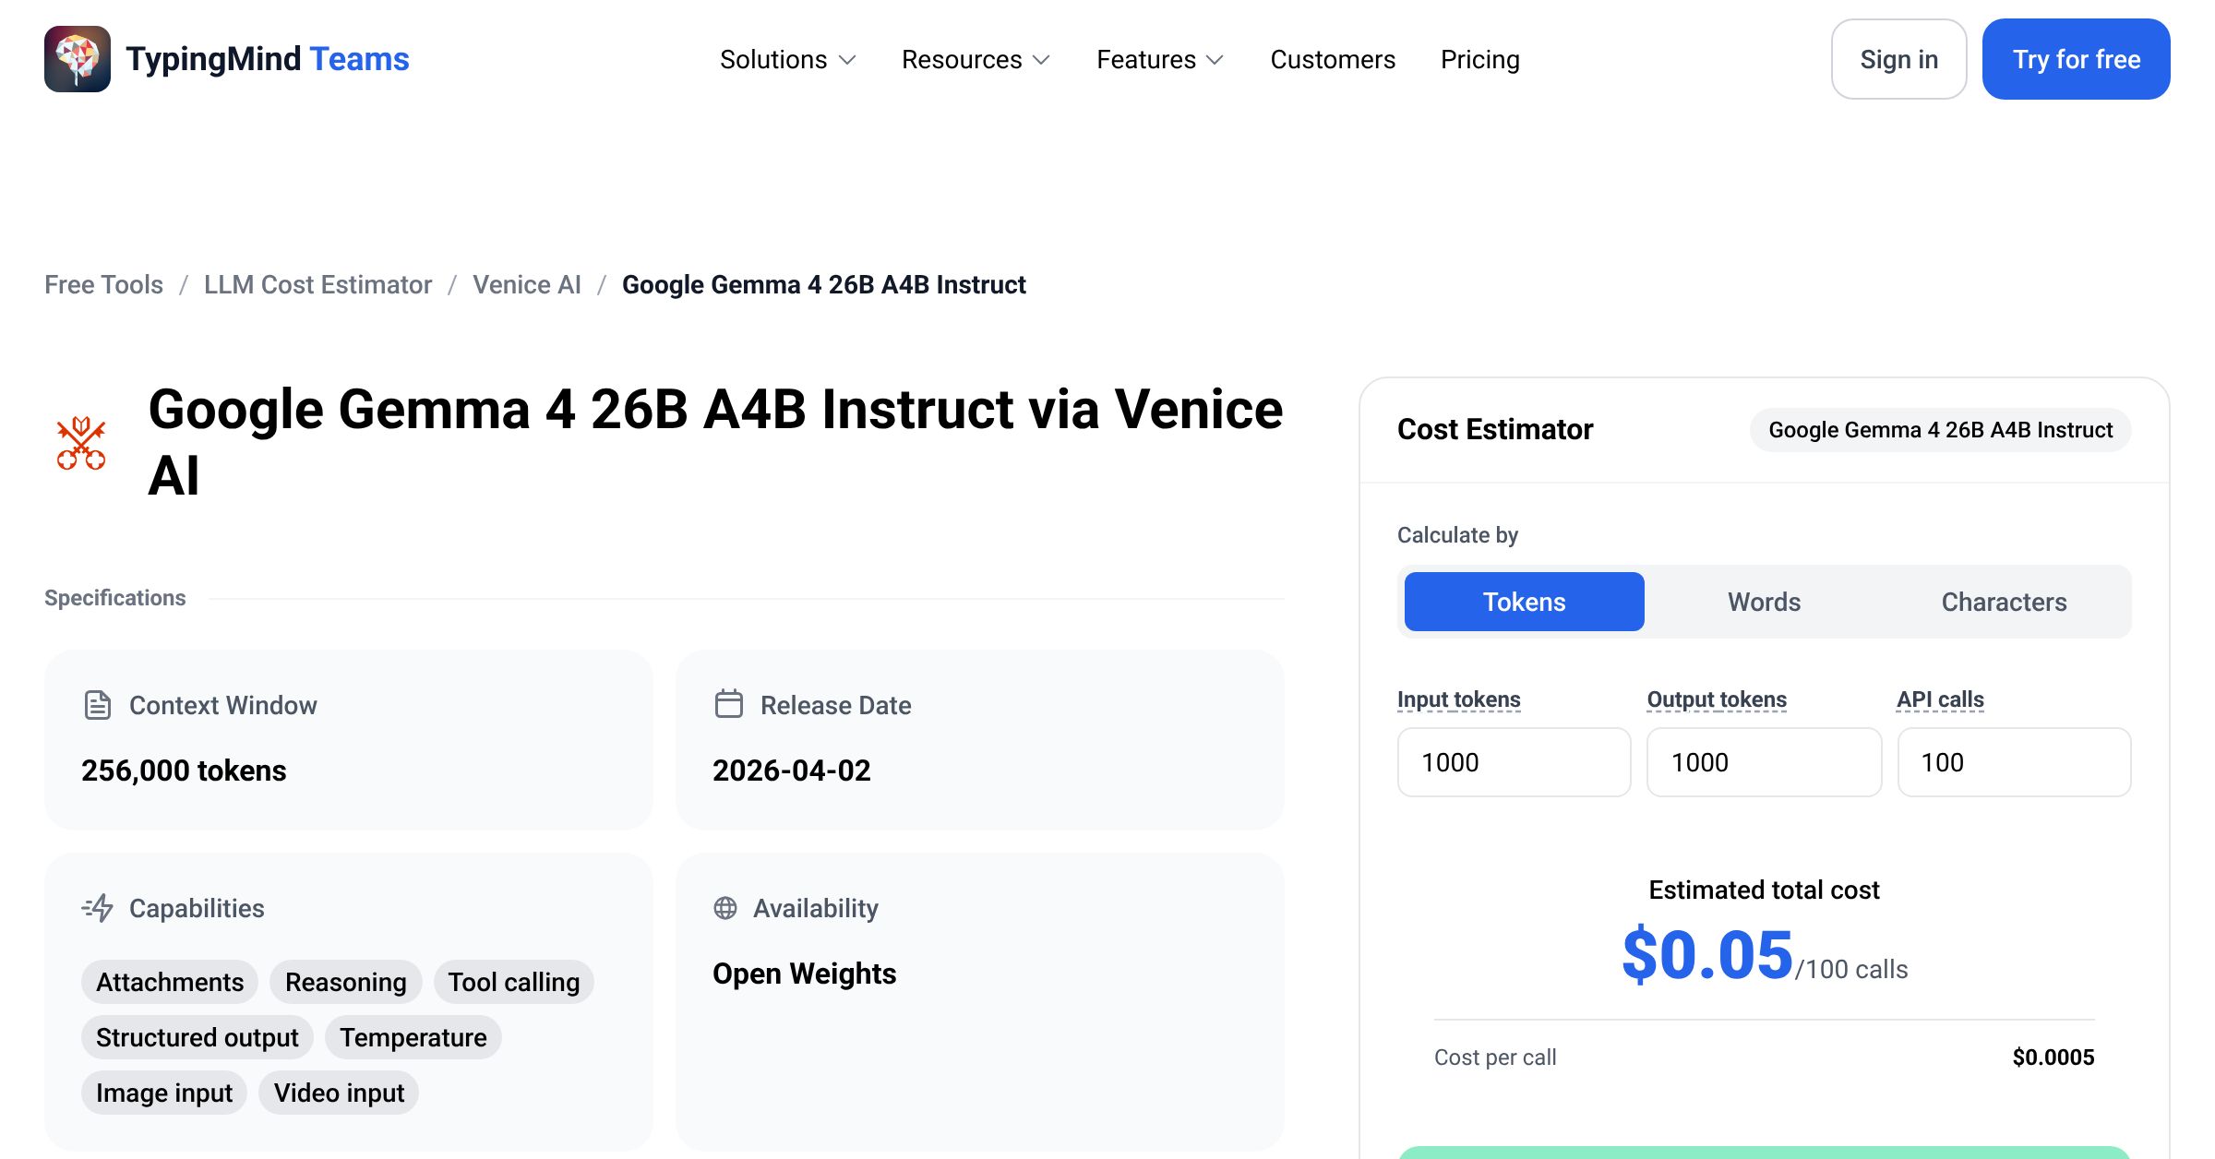Go to Venice AI breadcrumb link
Image resolution: width=2215 pixels, height=1159 pixels.
tap(527, 284)
